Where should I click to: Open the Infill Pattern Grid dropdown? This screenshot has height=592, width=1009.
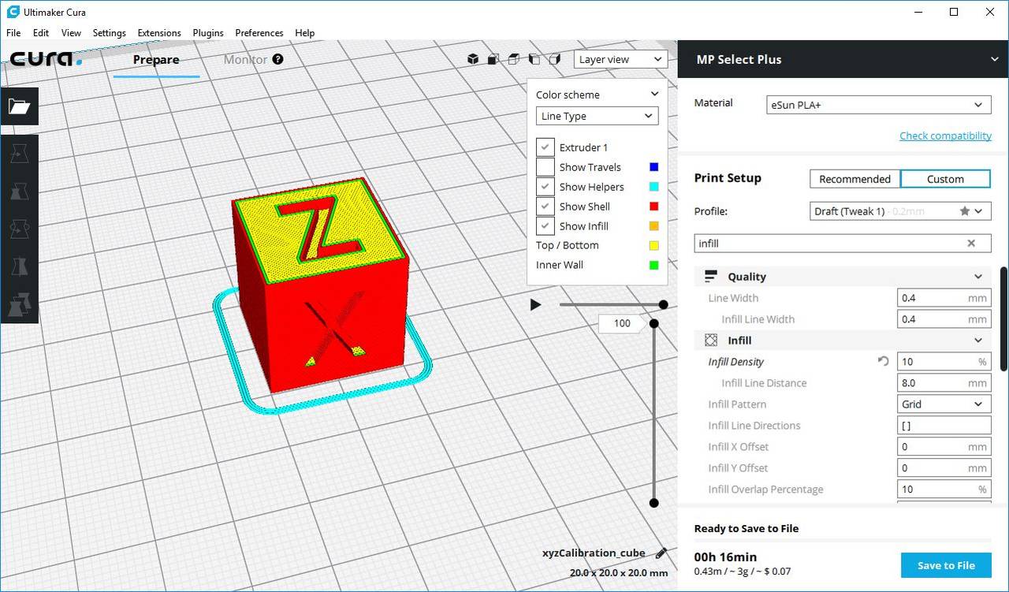944,404
